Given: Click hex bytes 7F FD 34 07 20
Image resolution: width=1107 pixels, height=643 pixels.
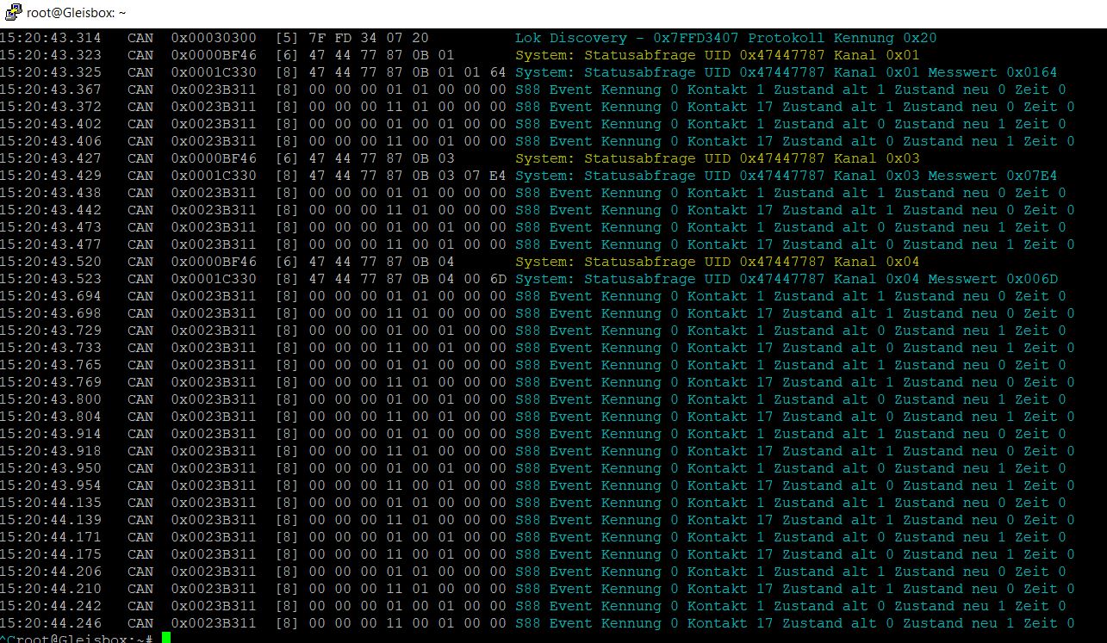Looking at the screenshot, I should coord(368,38).
